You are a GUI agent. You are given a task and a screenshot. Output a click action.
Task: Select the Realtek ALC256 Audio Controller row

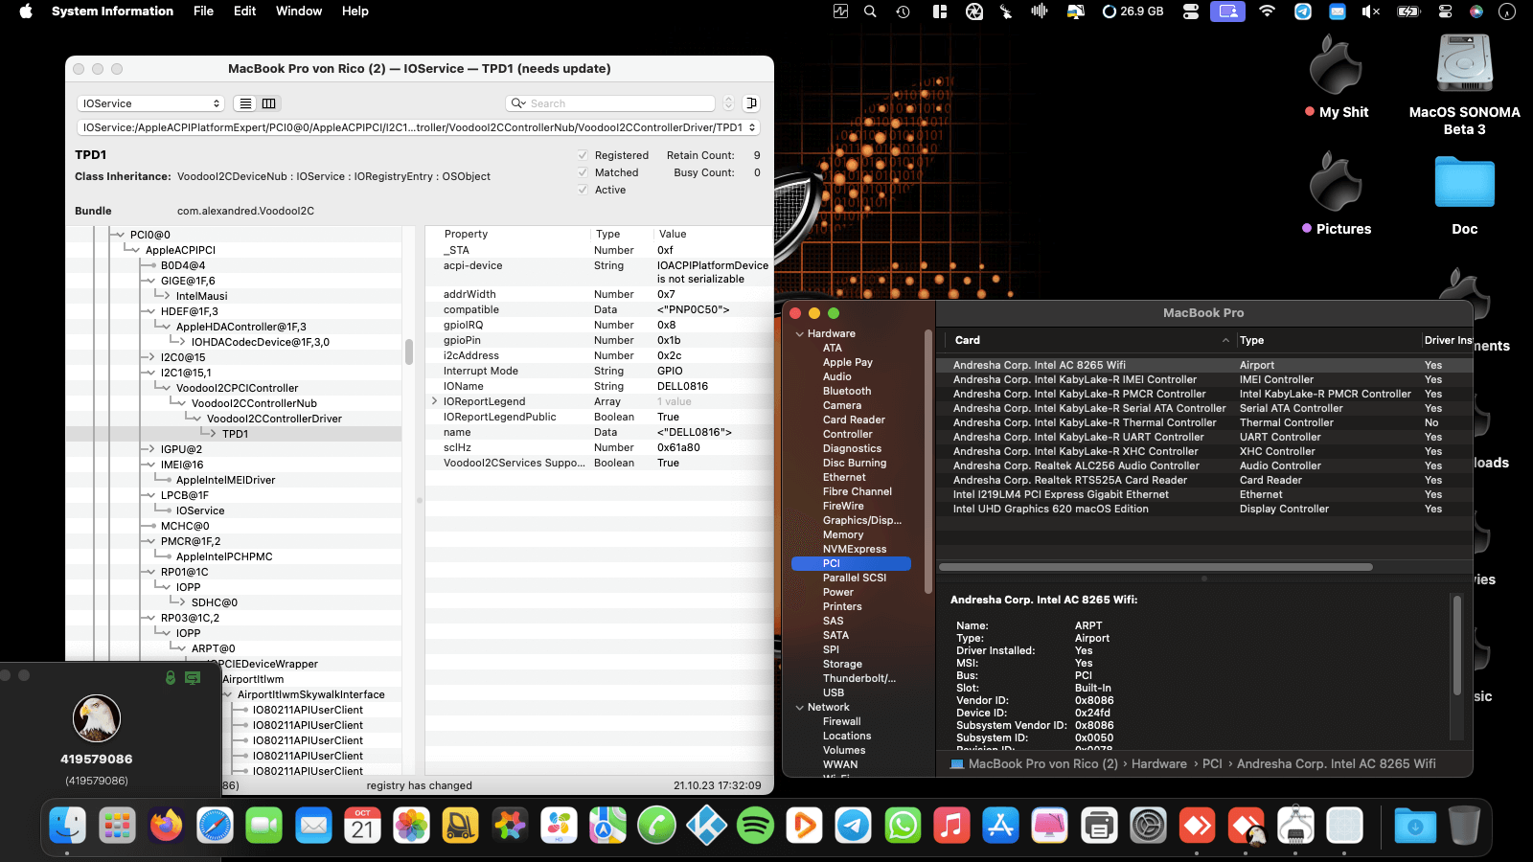[1203, 466]
